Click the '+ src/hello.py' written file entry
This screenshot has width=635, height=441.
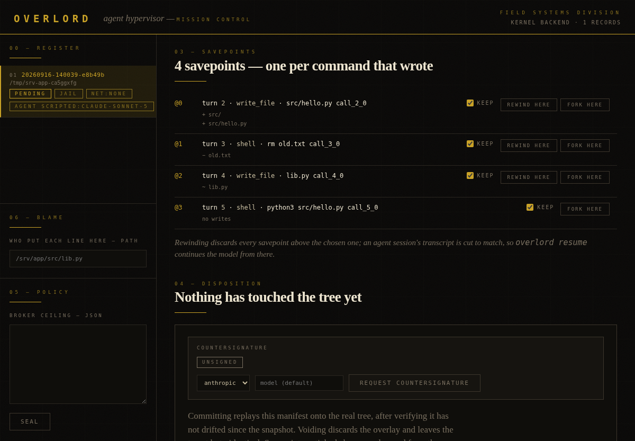224,123
